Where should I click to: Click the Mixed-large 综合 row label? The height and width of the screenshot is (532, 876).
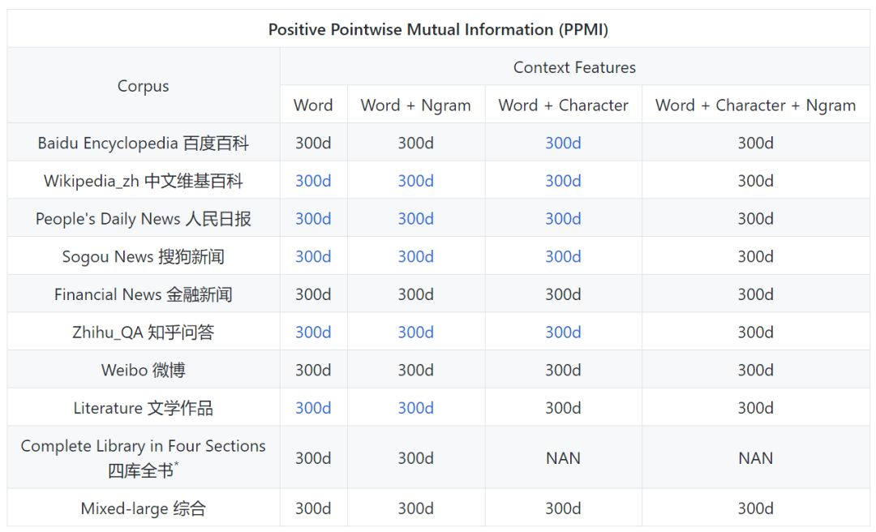click(x=144, y=508)
